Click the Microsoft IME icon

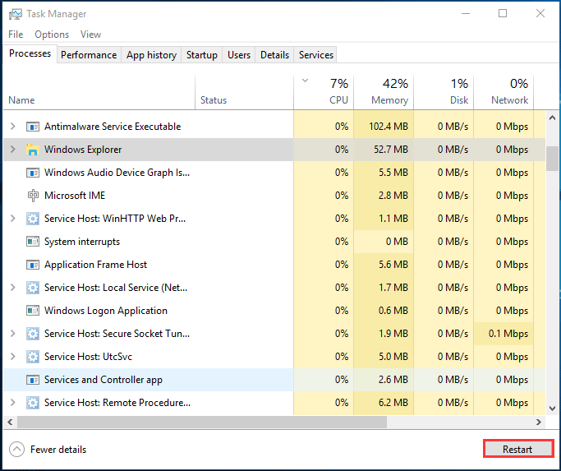[33, 196]
